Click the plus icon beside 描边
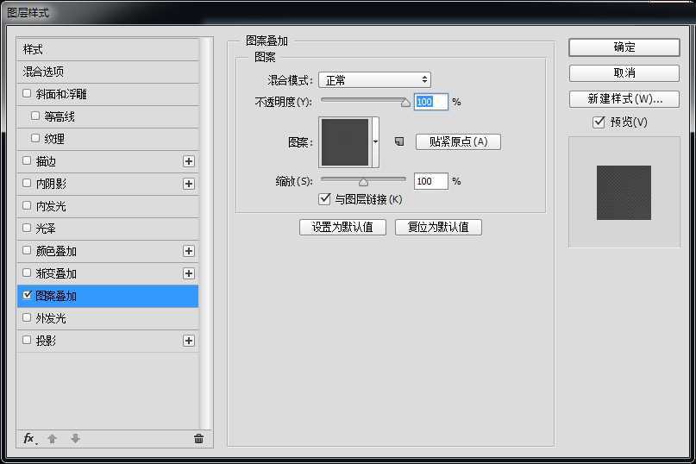696x464 pixels. pyautogui.click(x=189, y=161)
